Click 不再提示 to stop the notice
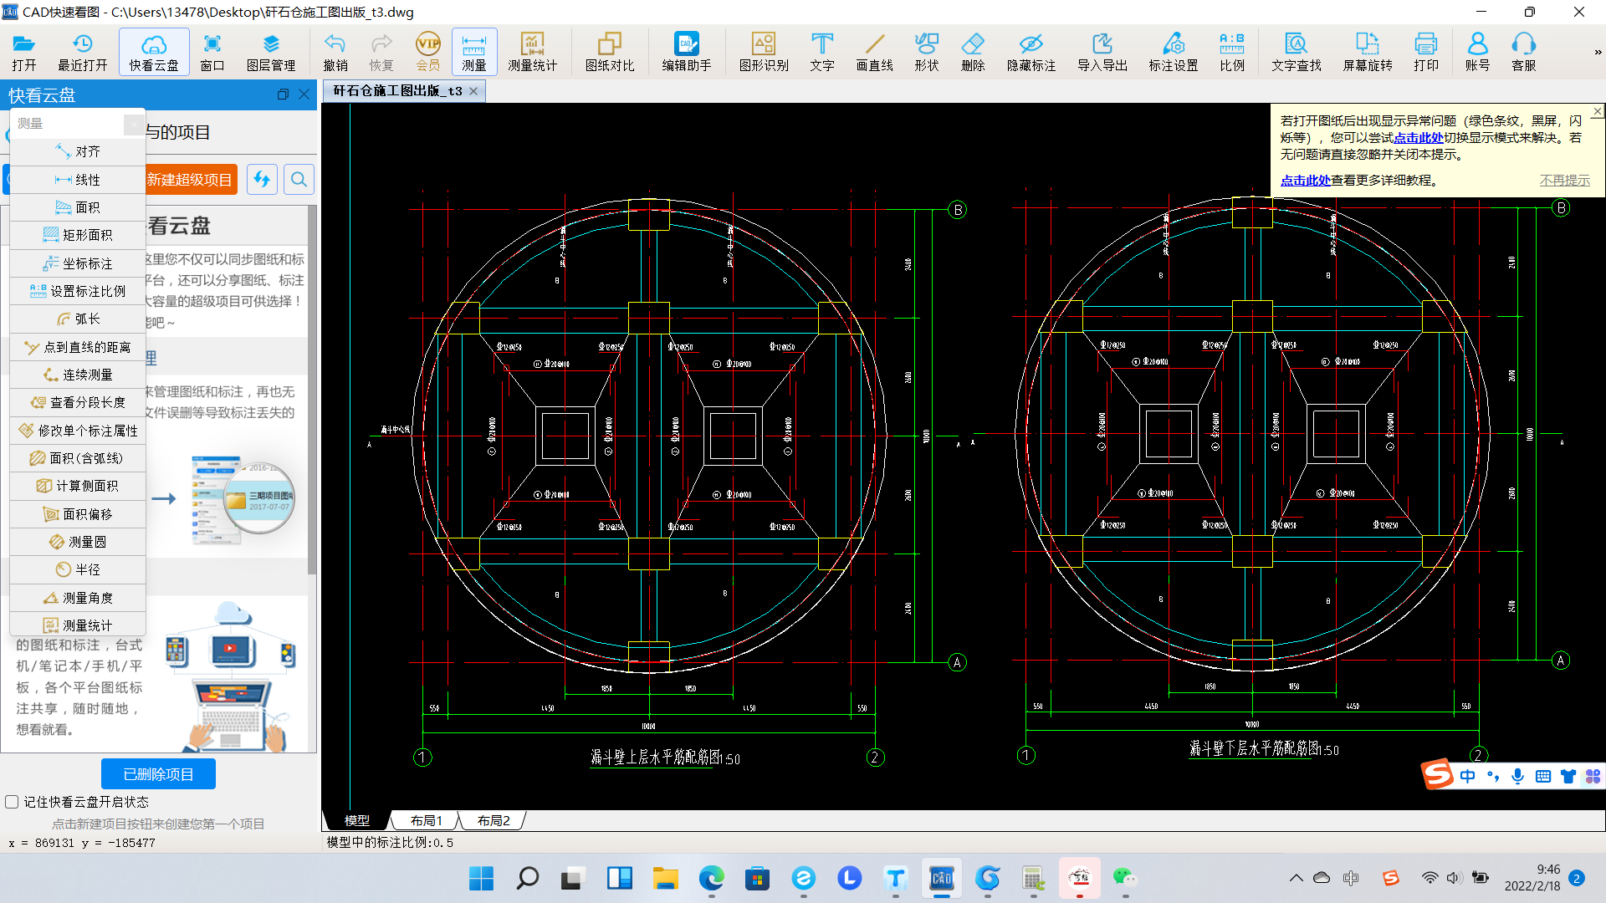 (x=1565, y=181)
